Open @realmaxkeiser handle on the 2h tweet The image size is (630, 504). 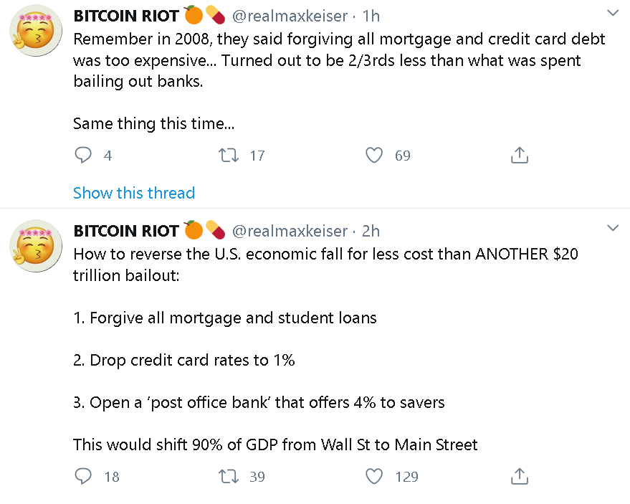point(290,231)
